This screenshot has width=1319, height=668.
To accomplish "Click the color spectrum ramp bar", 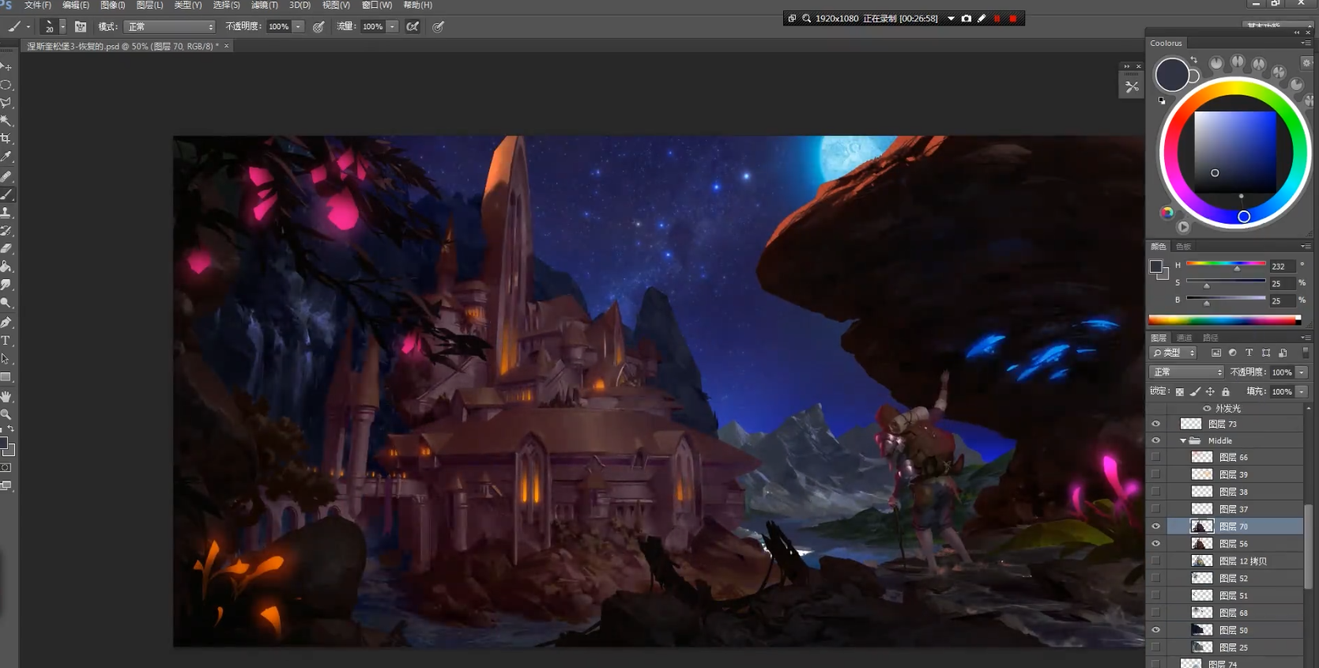I will [1224, 319].
